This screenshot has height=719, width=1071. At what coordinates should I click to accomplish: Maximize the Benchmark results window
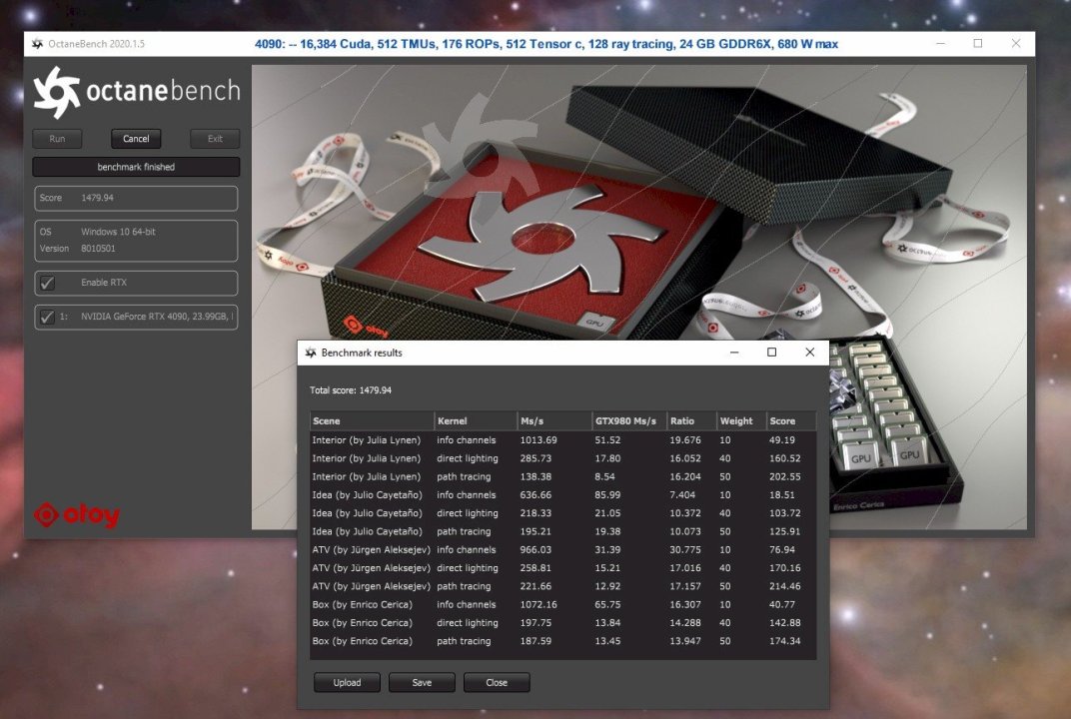click(x=771, y=353)
